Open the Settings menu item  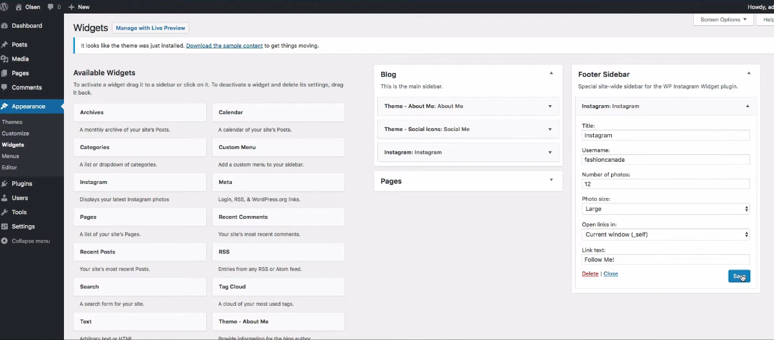coord(23,226)
